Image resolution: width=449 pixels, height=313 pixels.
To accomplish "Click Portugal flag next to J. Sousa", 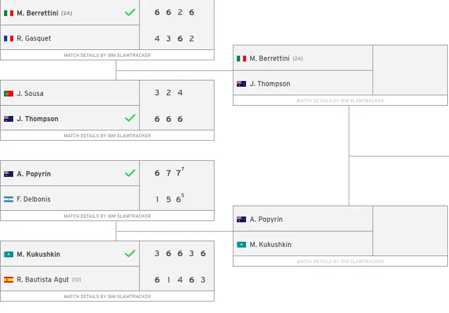I will 9,94.
